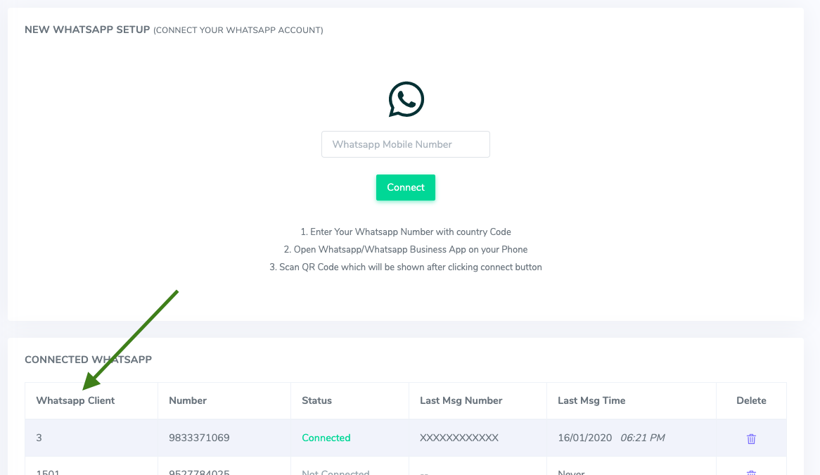Screen dimensions: 820x475
Task: Focus the Whatsapp Mobile Number field
Action: point(406,144)
